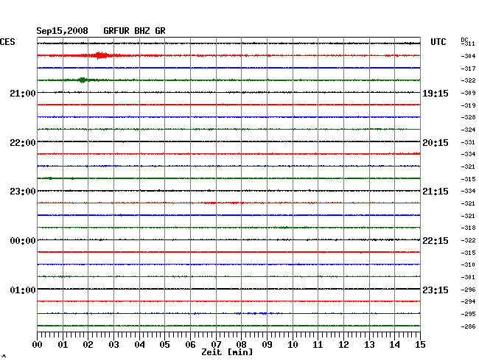
Task: Click the DC offset value -301
Action: [x=468, y=277]
